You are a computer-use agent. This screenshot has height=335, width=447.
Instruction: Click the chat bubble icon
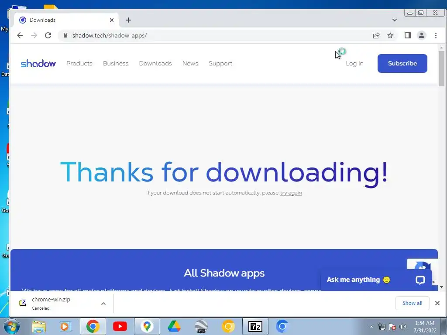[420, 280]
